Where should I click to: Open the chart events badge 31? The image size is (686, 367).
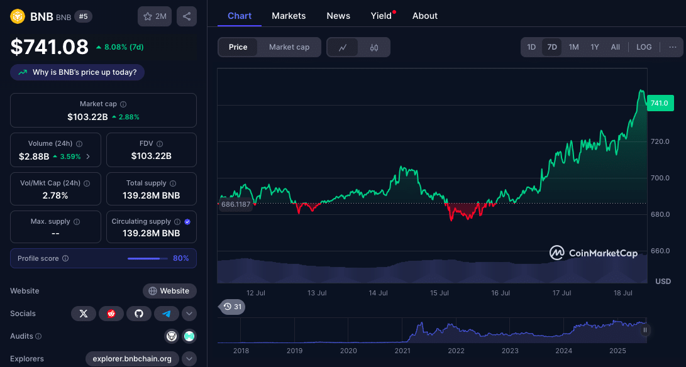[232, 307]
